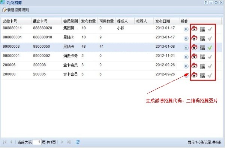Viewport: 225px width, 148px height.
Task: Click the page number input field
Action: point(37,142)
